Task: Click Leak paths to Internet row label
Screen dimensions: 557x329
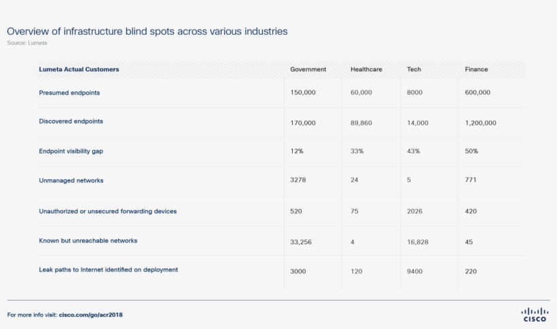Action: click(108, 269)
